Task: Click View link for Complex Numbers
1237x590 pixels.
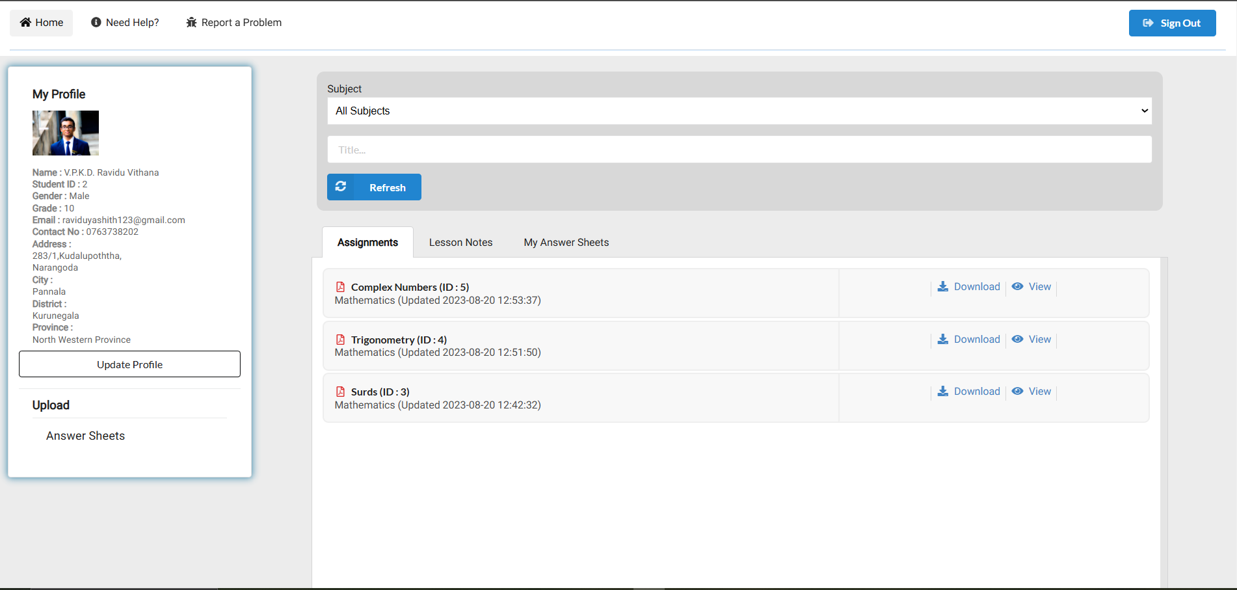Action: [1039, 287]
